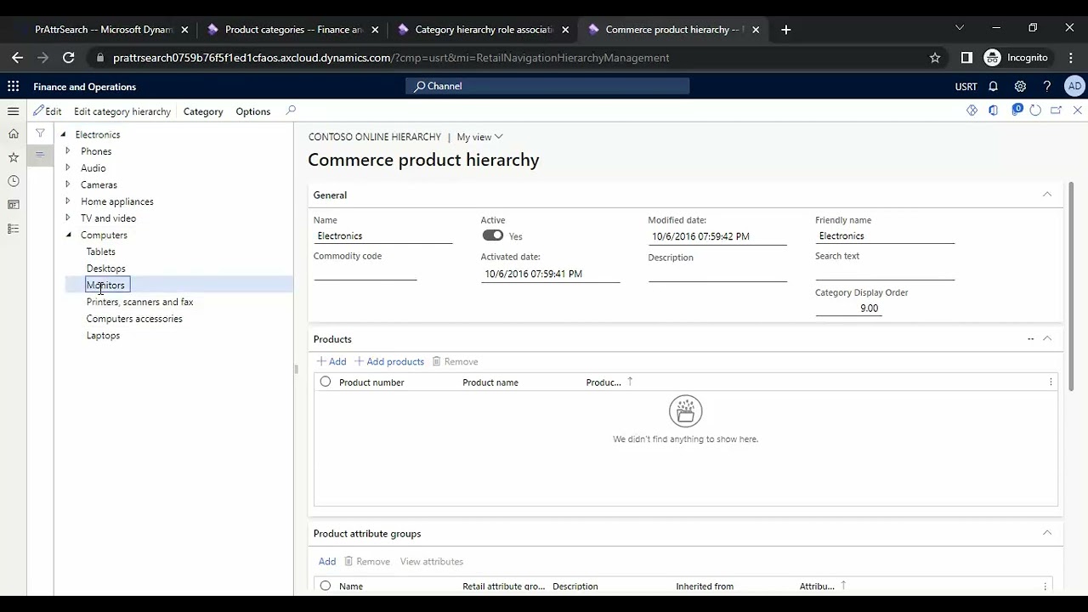Click Add in attribute groups section

[327, 561]
